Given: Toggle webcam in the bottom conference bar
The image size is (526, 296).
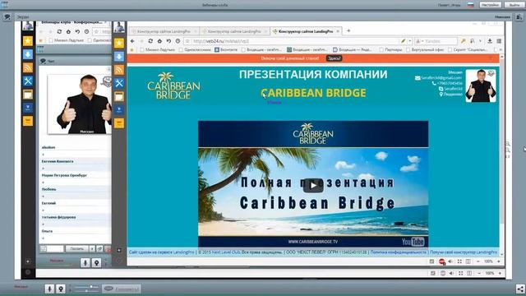Looking at the screenshot, I should click(60, 289).
